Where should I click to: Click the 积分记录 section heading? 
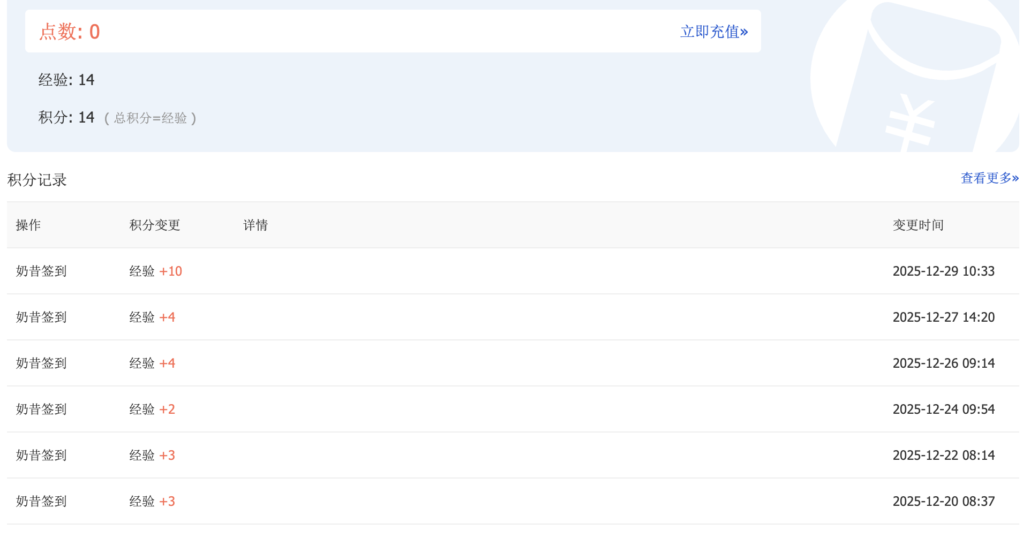click(x=37, y=180)
